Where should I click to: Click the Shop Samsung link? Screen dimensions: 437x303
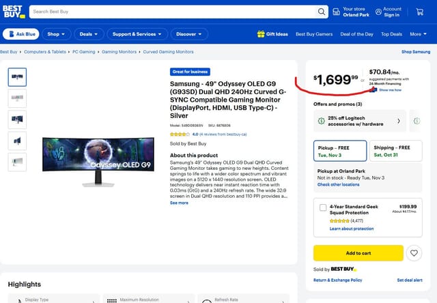(416, 52)
